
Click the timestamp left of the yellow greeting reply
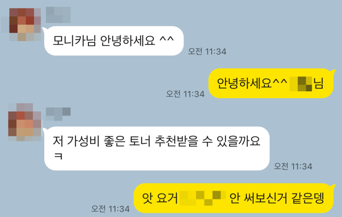coord(185,94)
